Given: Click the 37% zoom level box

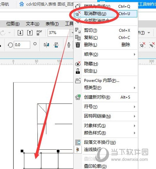Looking at the screenshot, I should [59, 33].
